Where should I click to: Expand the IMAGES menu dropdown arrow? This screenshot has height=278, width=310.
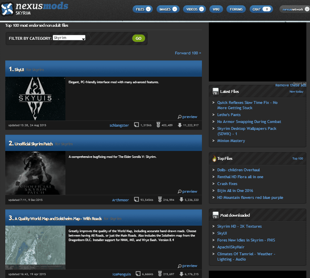click(x=175, y=9)
